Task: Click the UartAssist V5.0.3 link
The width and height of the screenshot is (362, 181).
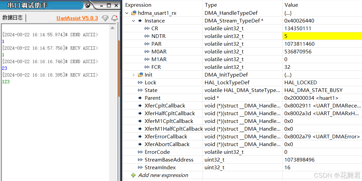Action: [77, 18]
